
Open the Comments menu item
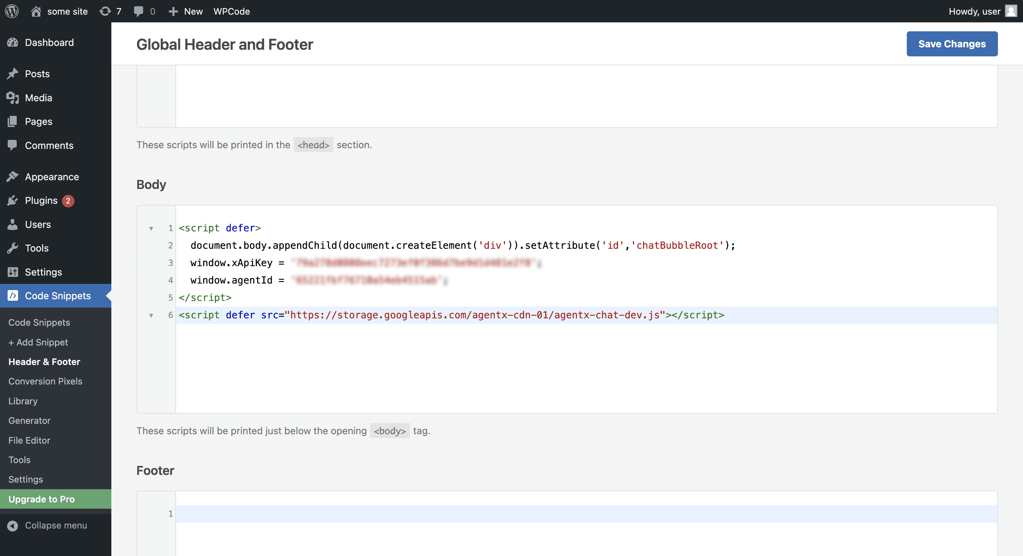pos(56,145)
